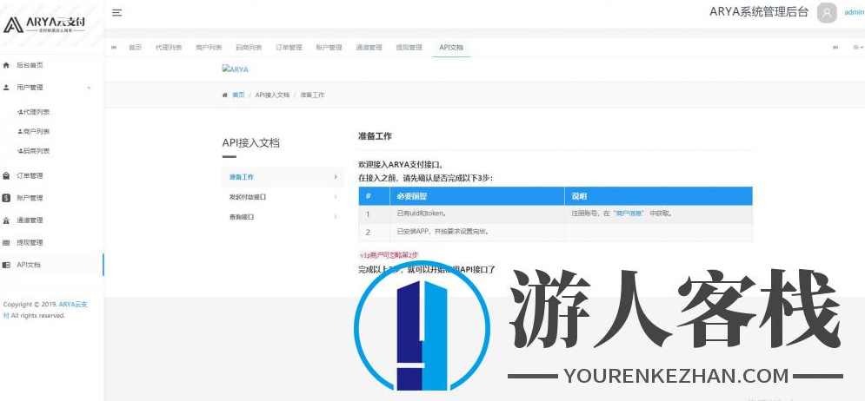Click the 首页 breadcrumb link
The image size is (865, 401).
(x=238, y=95)
